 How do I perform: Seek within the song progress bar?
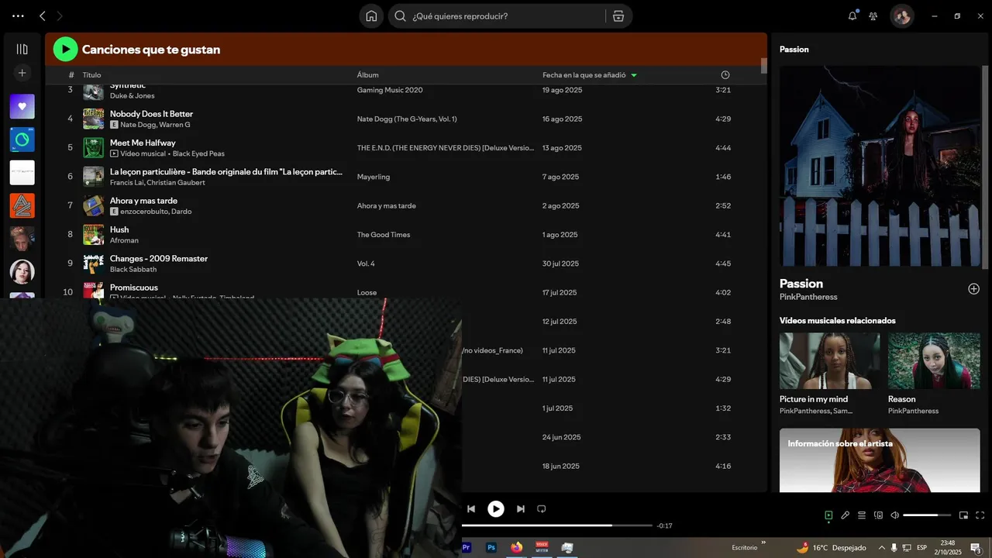click(557, 525)
